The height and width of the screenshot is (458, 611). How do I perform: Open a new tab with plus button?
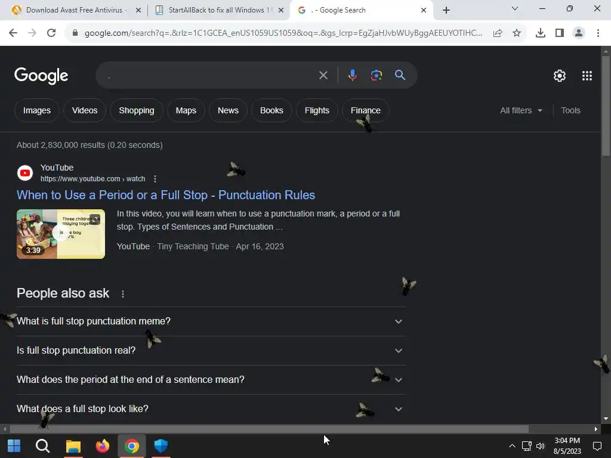point(446,10)
